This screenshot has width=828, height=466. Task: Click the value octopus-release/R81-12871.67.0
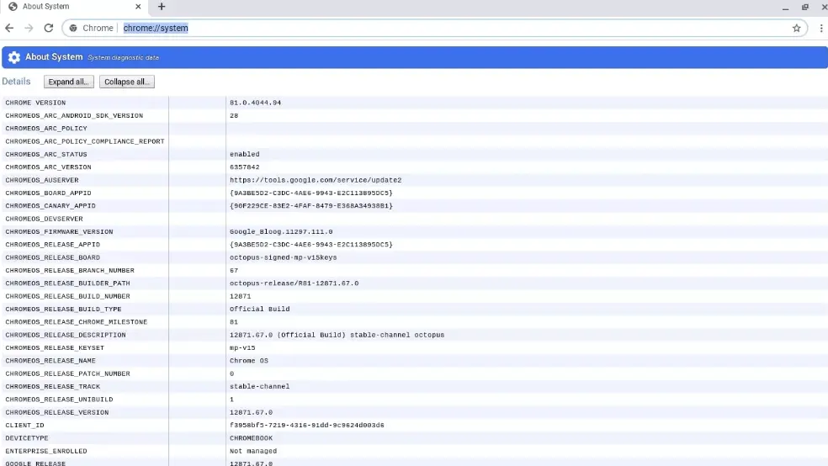[295, 283]
